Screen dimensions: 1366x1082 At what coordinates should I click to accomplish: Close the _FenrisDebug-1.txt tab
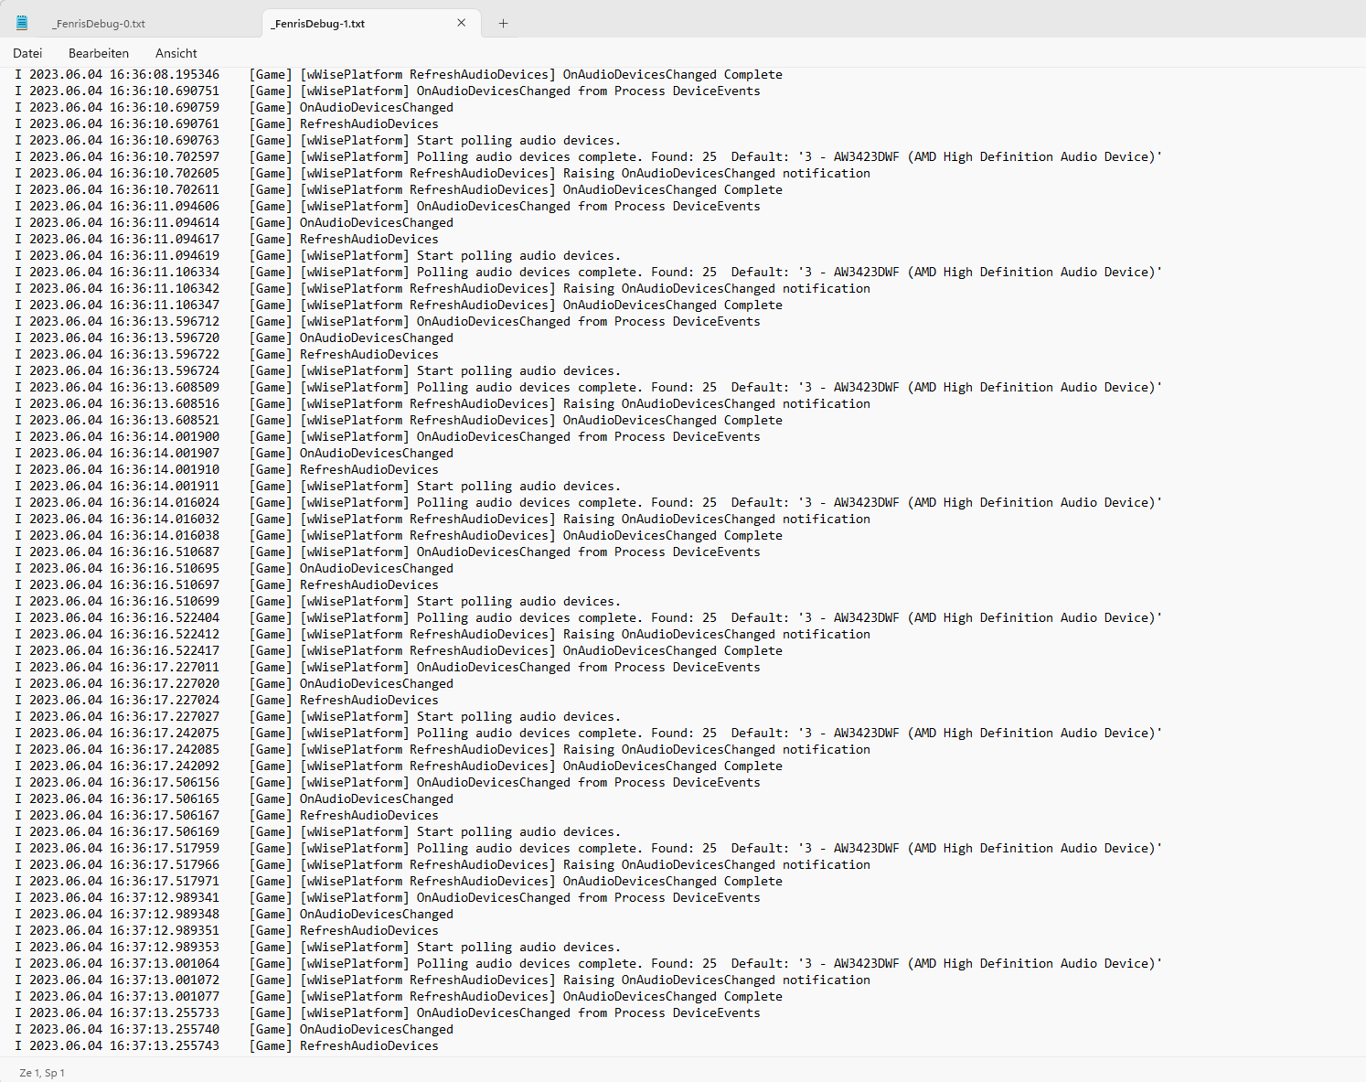pos(462,23)
